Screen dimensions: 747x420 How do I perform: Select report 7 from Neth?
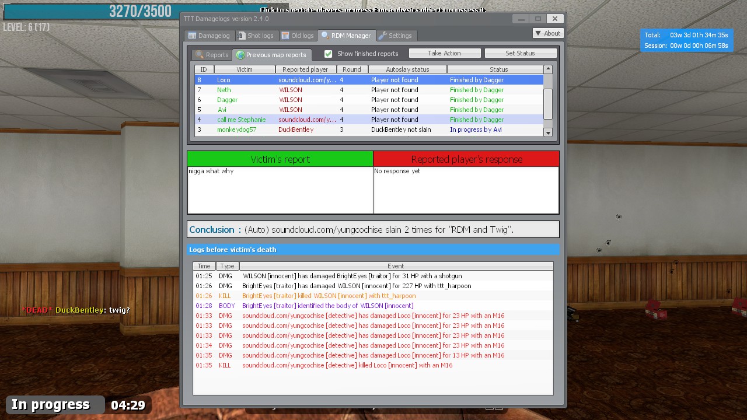pyautogui.click(x=369, y=90)
